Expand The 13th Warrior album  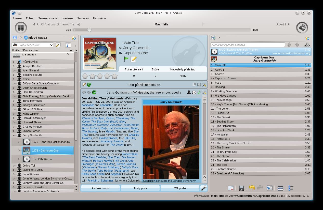pos(19,159)
